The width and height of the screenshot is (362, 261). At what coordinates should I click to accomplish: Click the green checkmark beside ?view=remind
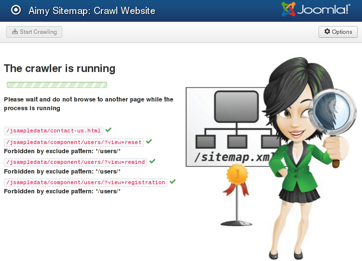click(x=153, y=161)
